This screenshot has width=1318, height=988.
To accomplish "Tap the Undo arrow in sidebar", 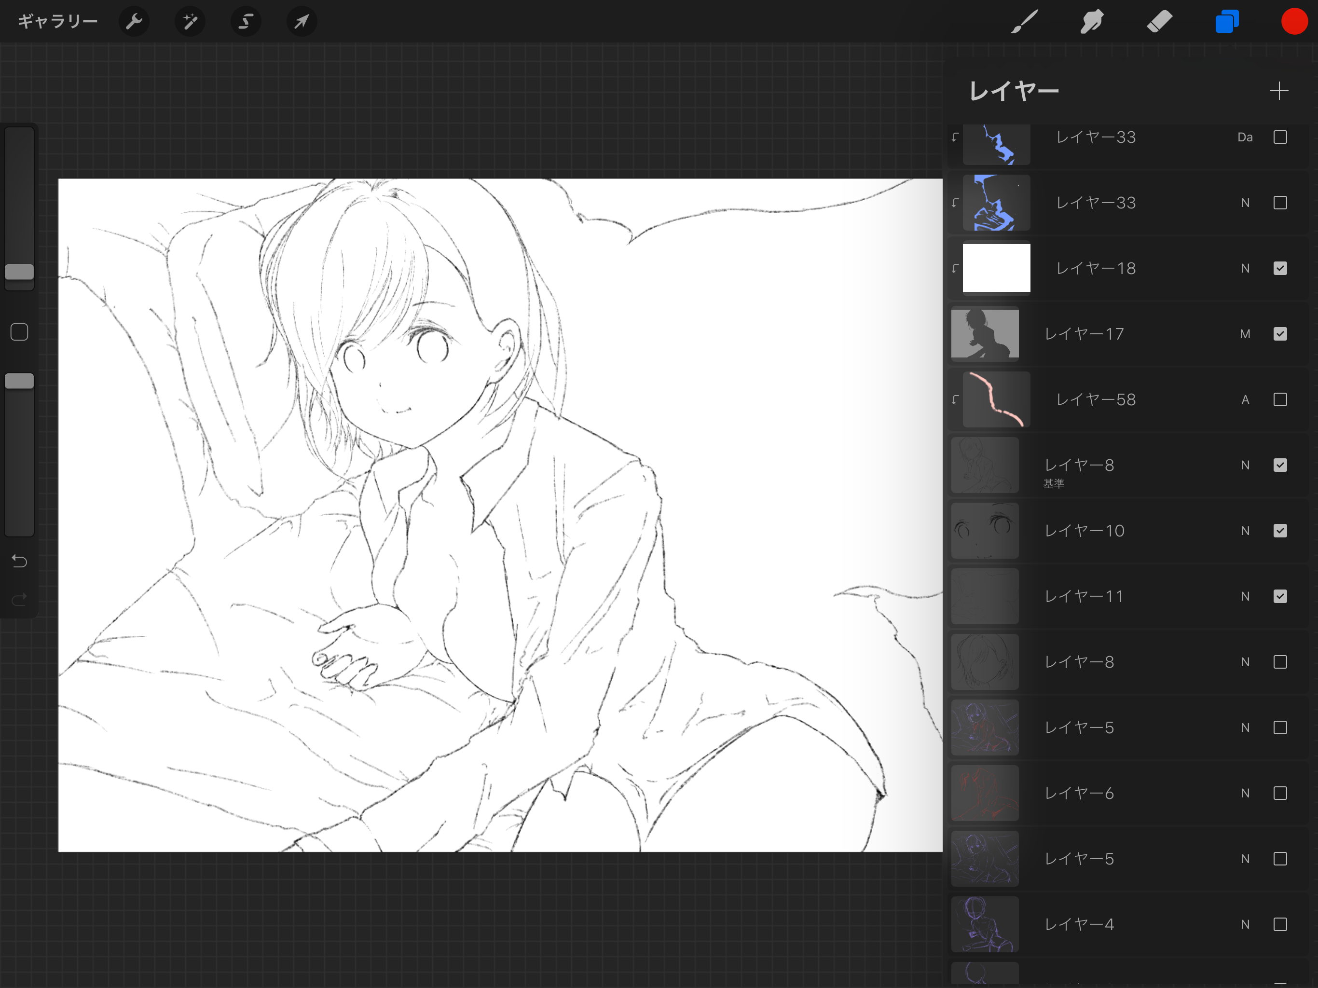I will pyautogui.click(x=19, y=561).
